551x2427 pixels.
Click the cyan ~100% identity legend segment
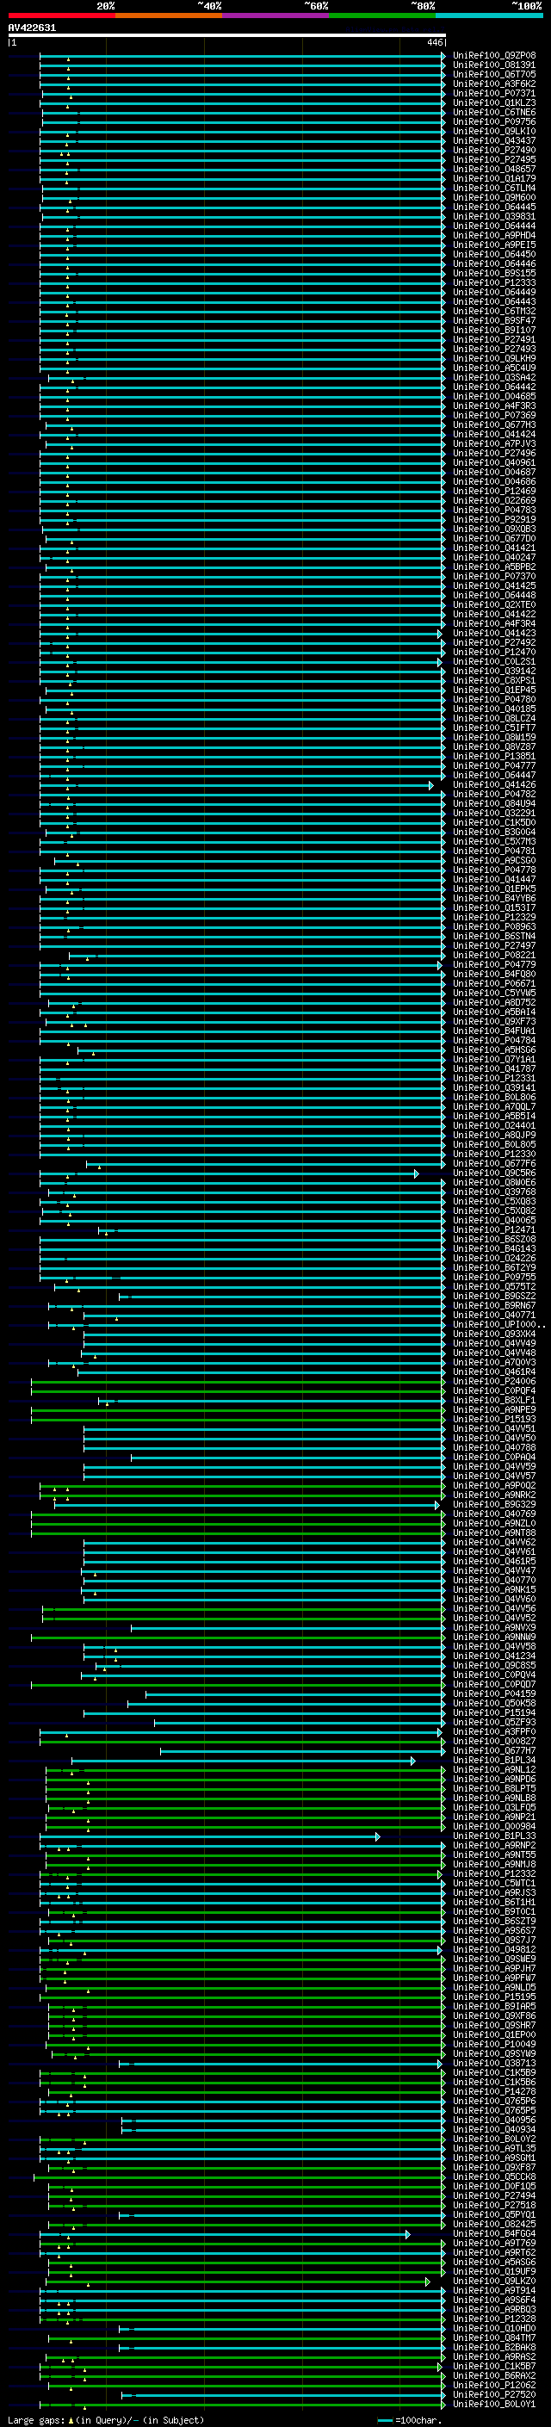point(489,16)
